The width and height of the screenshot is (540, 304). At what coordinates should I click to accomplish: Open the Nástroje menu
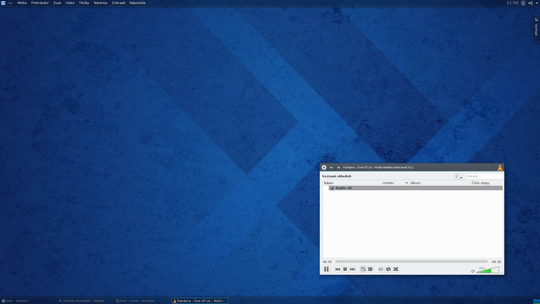(100, 3)
